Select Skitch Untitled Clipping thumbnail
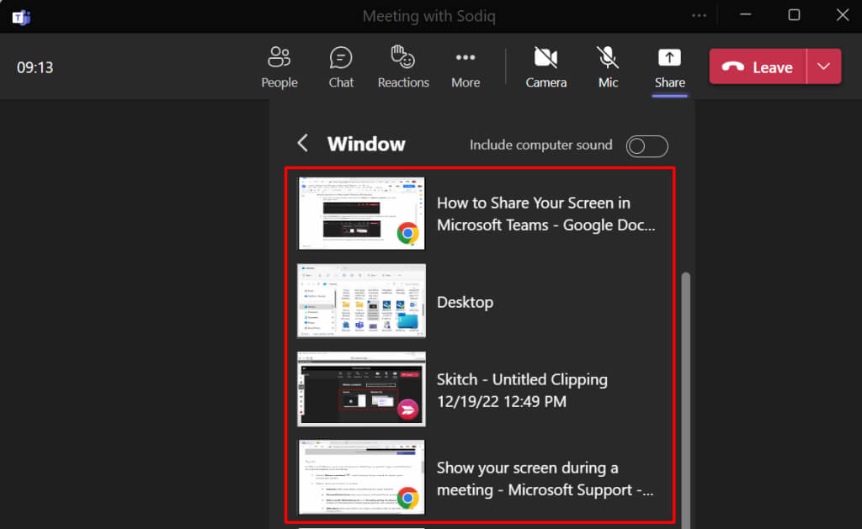Screen dimensions: 862x529 point(361,389)
